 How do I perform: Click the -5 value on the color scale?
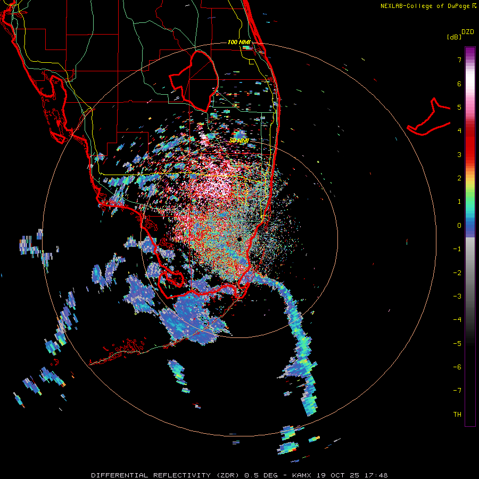coord(457,343)
